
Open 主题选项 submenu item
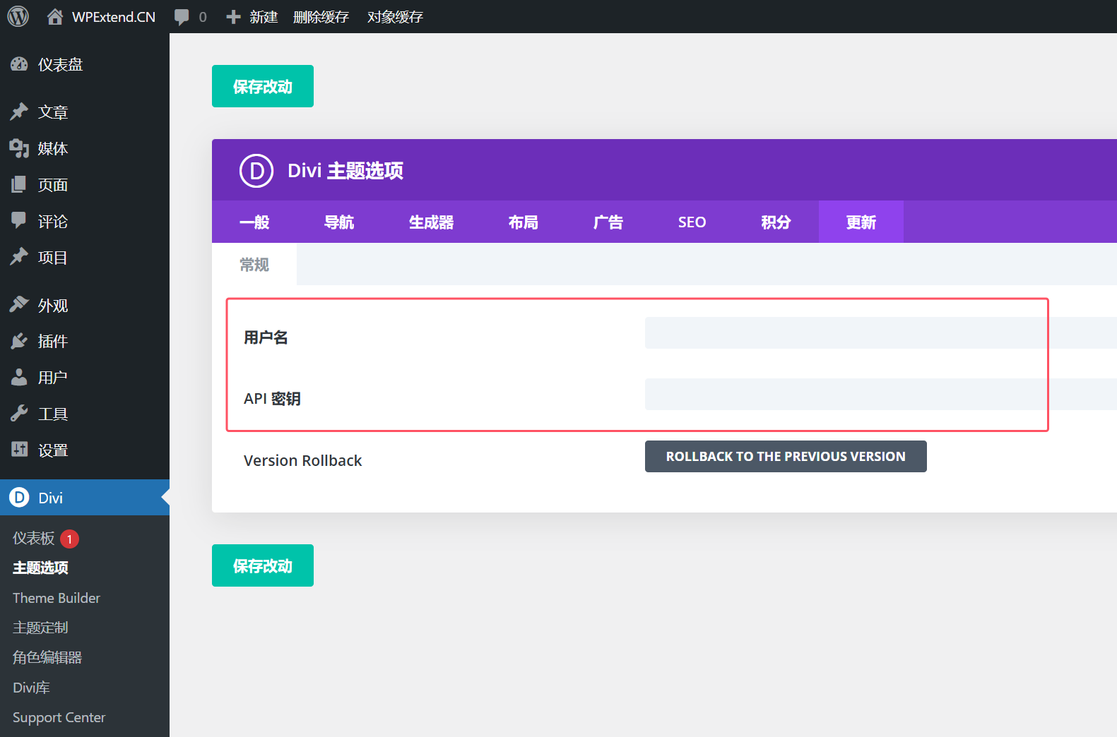click(41, 568)
